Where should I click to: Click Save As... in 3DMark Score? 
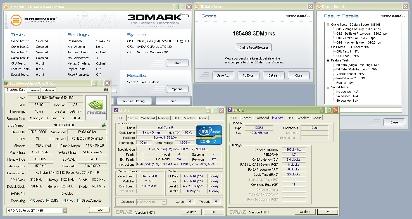coord(224,75)
